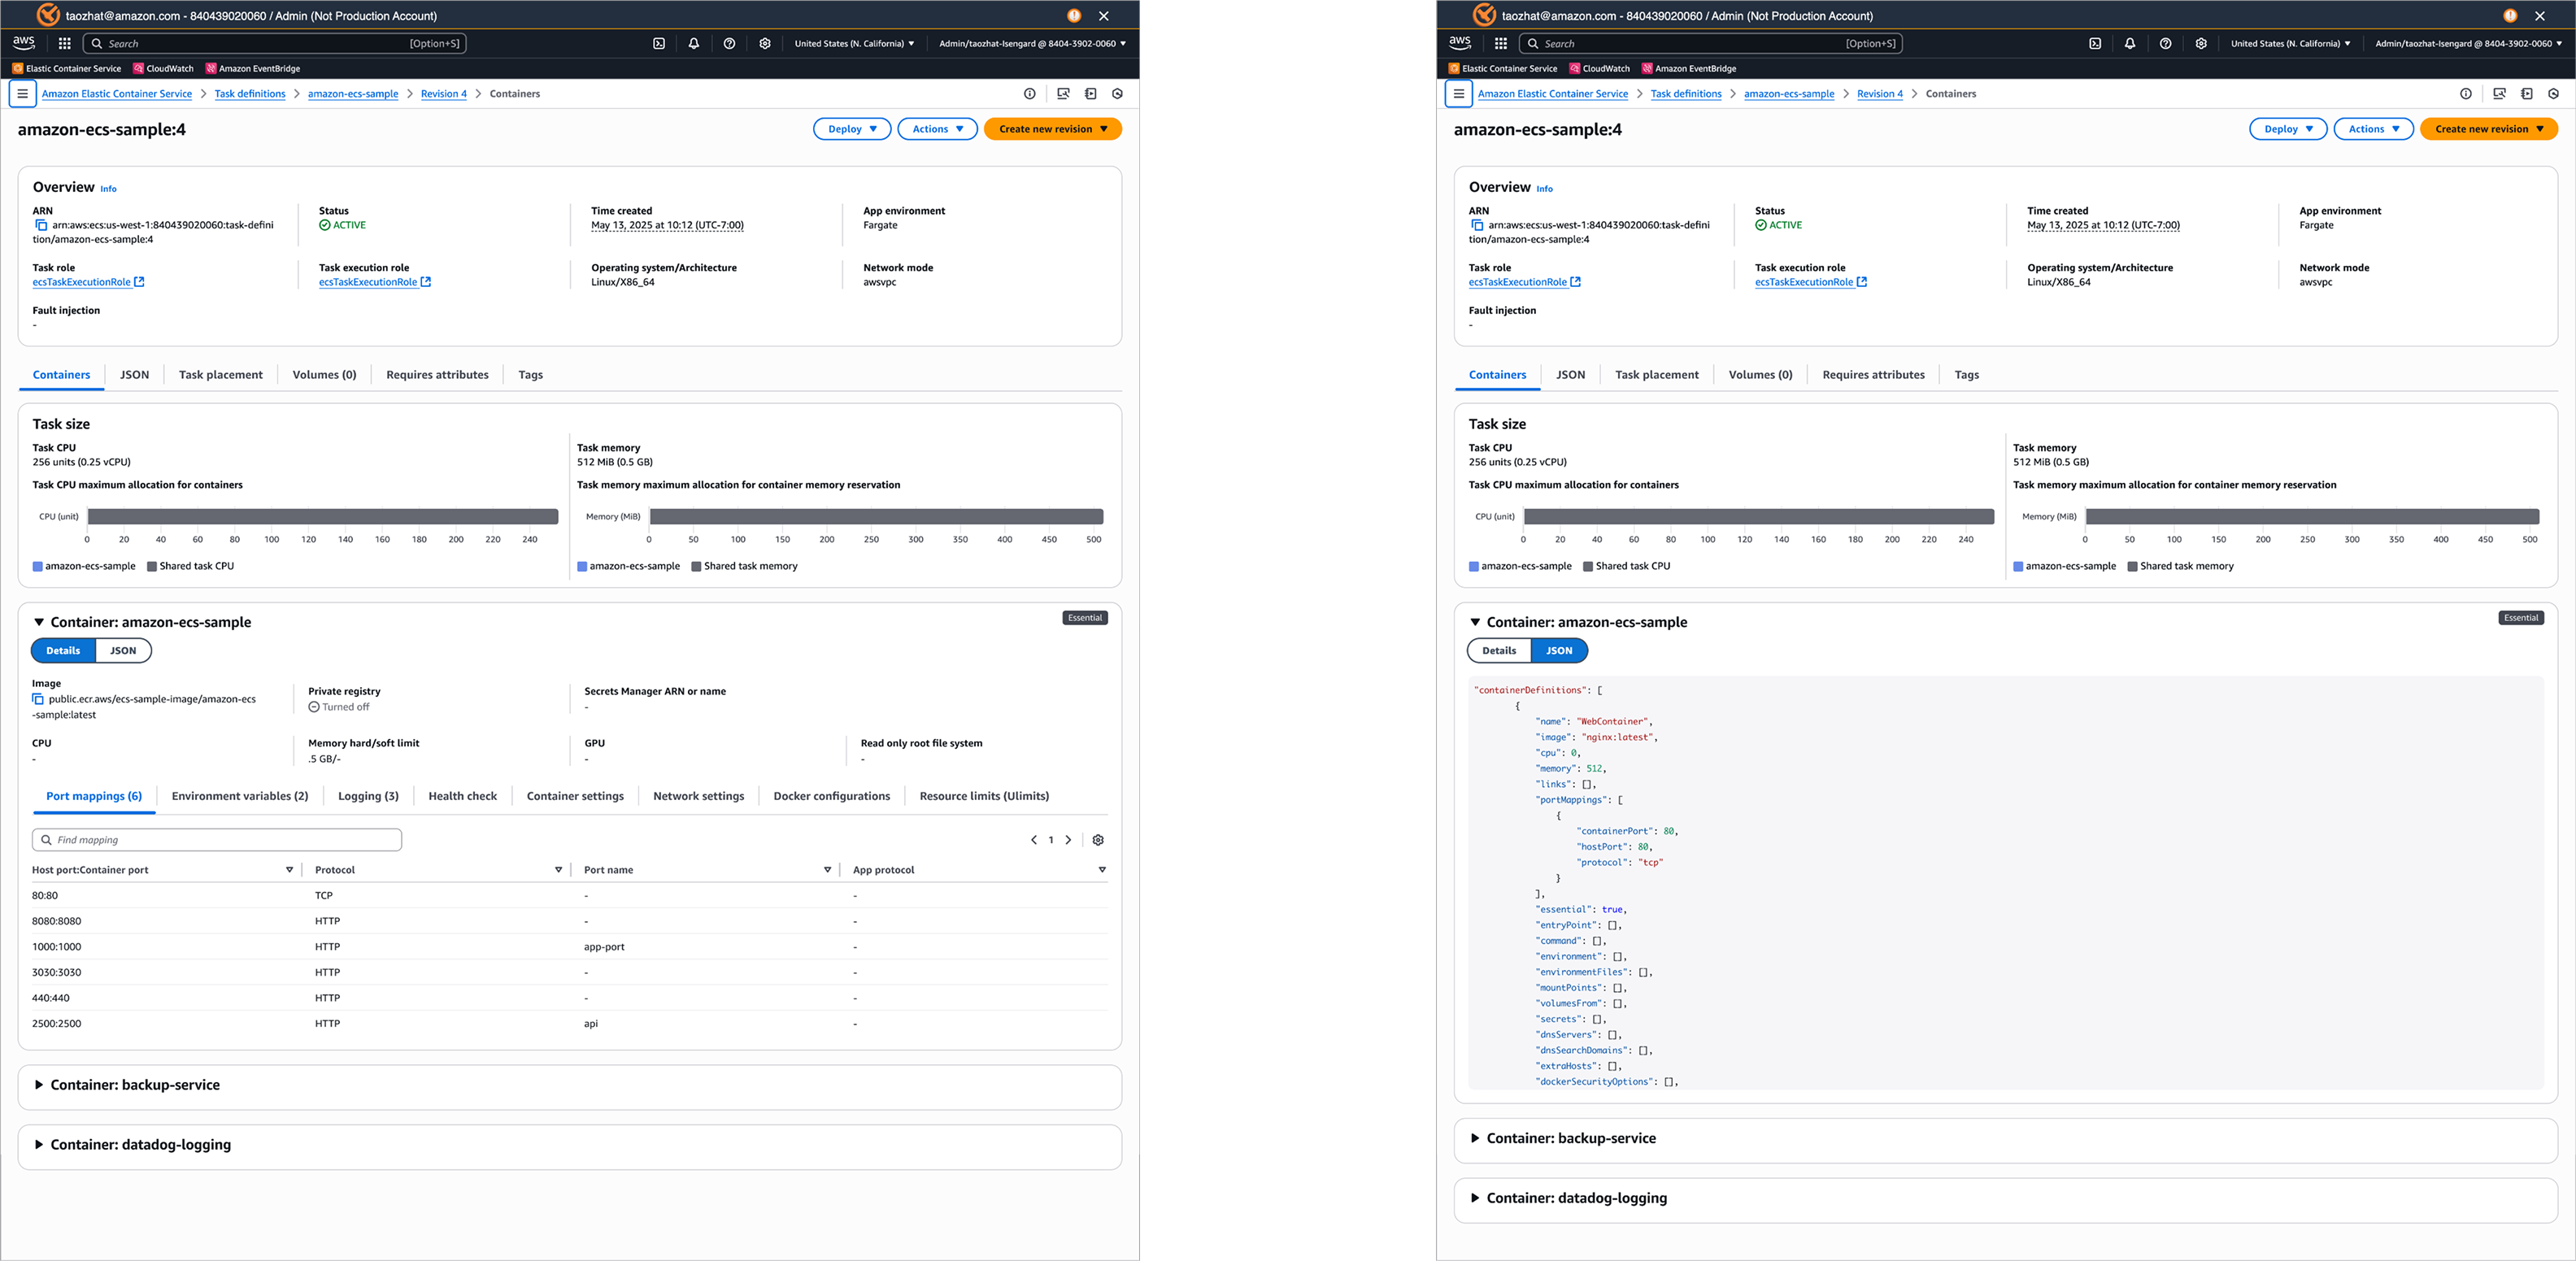Copy the ARN using copy icon in left window
Screen dimensions: 2576x1261
[x=41, y=225]
